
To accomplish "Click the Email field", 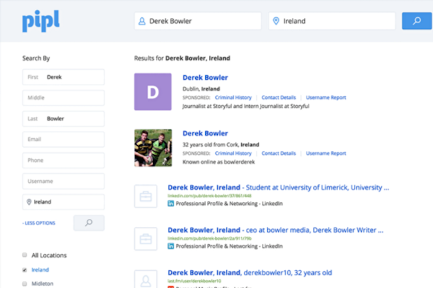I will click(x=63, y=140).
